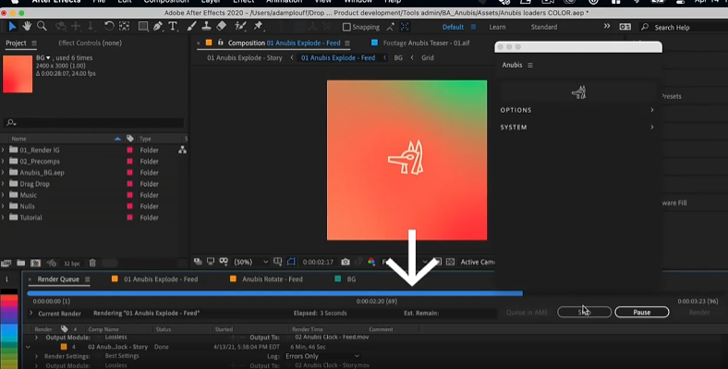Select the Hand tool

click(x=27, y=27)
